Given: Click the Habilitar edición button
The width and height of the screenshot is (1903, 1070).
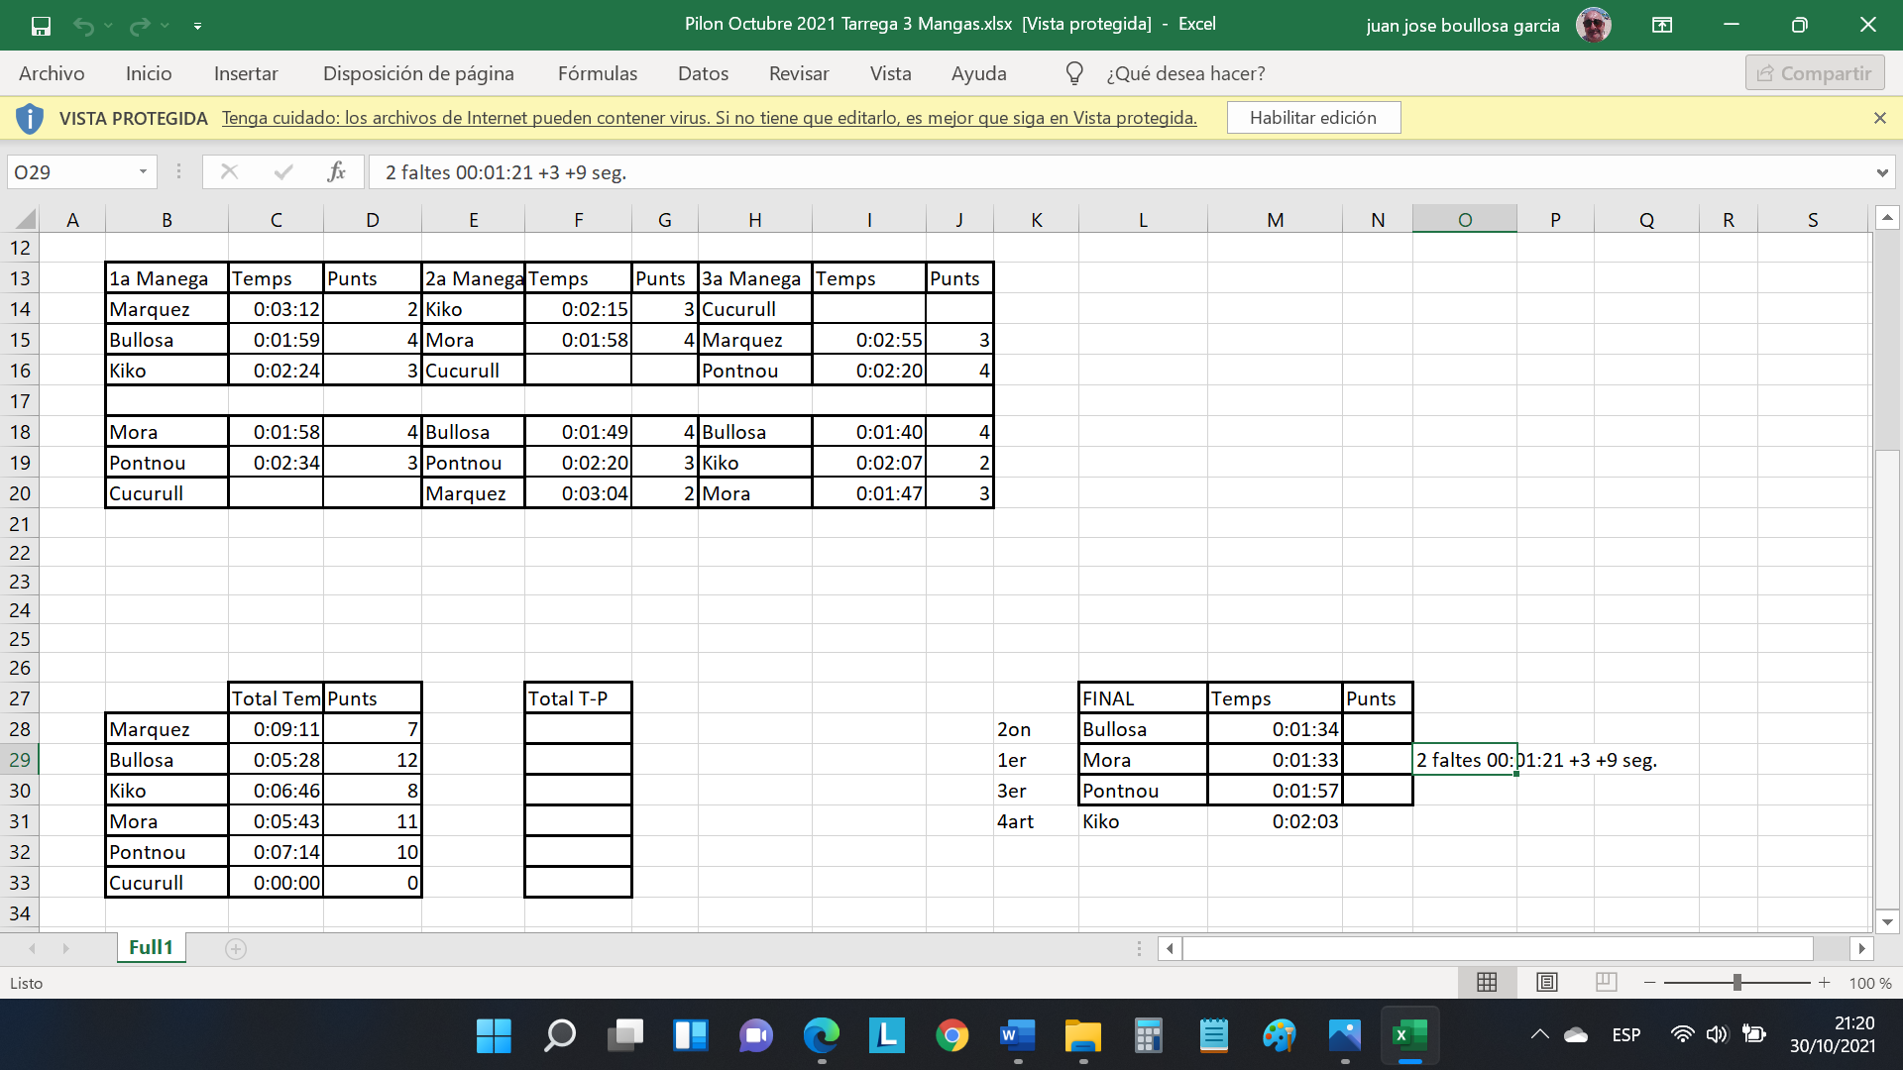Looking at the screenshot, I should [x=1312, y=118].
